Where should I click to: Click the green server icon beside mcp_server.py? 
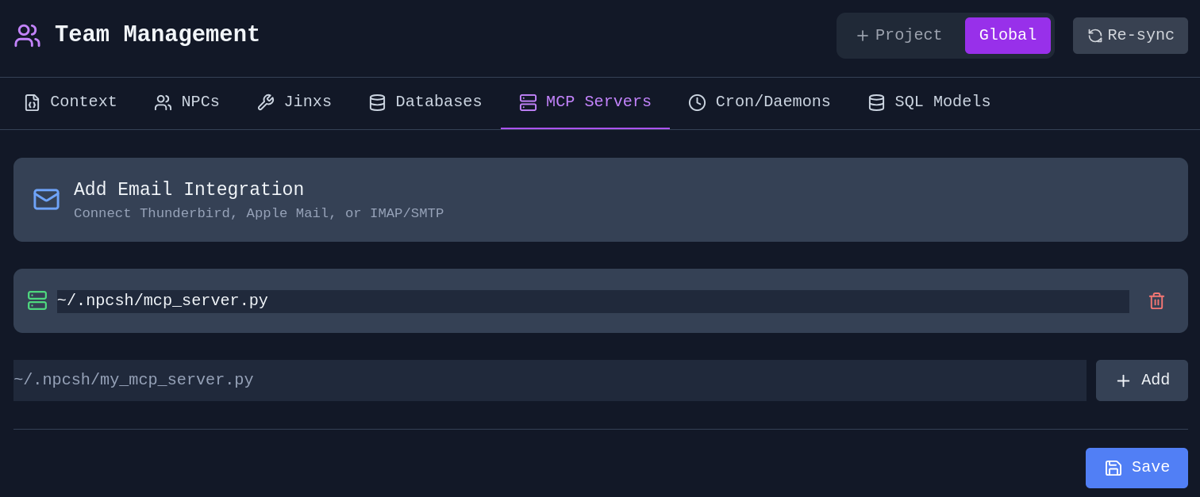pos(37,300)
